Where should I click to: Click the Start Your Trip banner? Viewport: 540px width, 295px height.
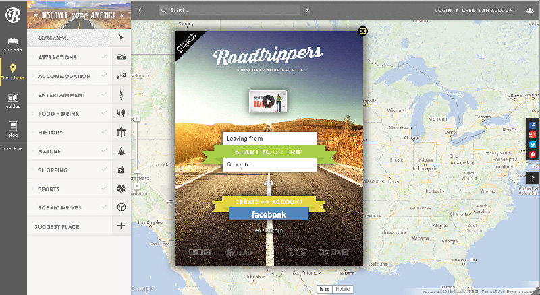click(270, 152)
